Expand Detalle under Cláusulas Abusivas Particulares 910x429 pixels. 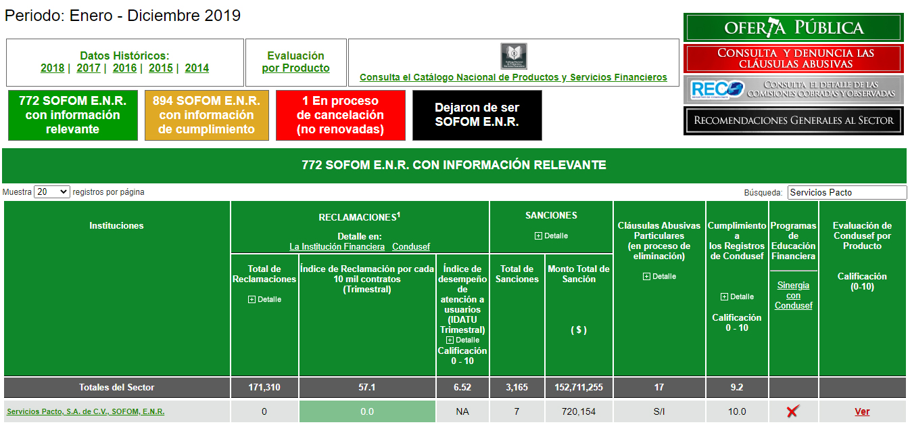coord(659,276)
